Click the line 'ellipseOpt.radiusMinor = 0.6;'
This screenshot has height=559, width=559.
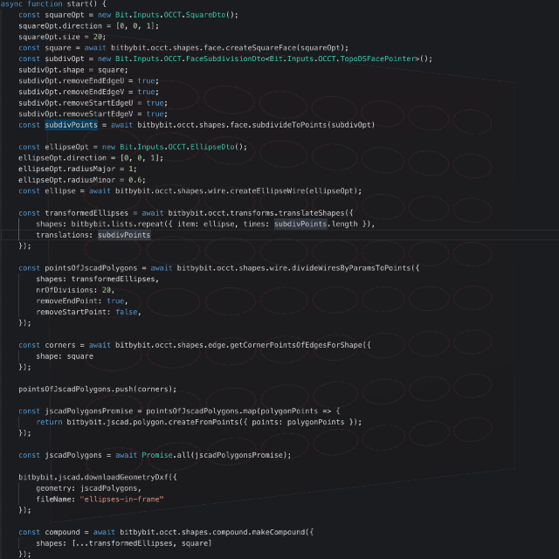tap(82, 180)
